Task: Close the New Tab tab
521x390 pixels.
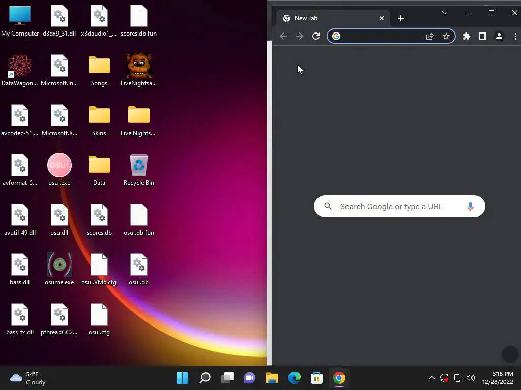Action: [x=382, y=18]
